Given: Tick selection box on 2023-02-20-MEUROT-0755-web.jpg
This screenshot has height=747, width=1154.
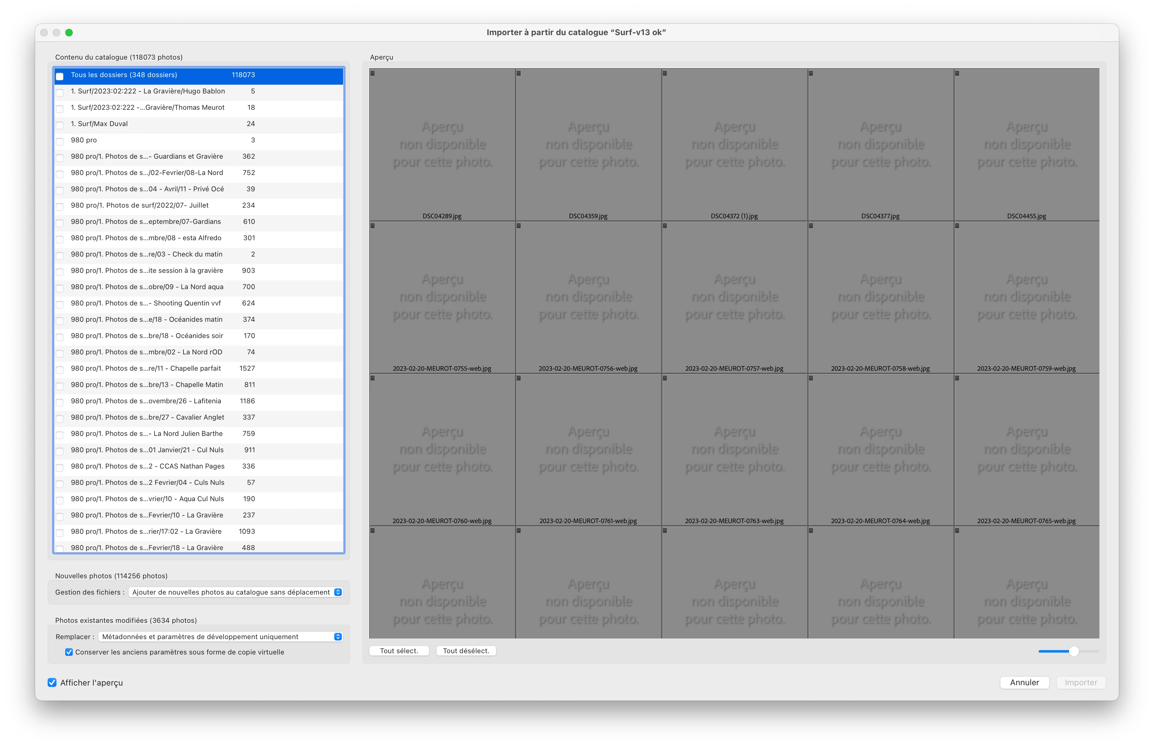Looking at the screenshot, I should (372, 225).
